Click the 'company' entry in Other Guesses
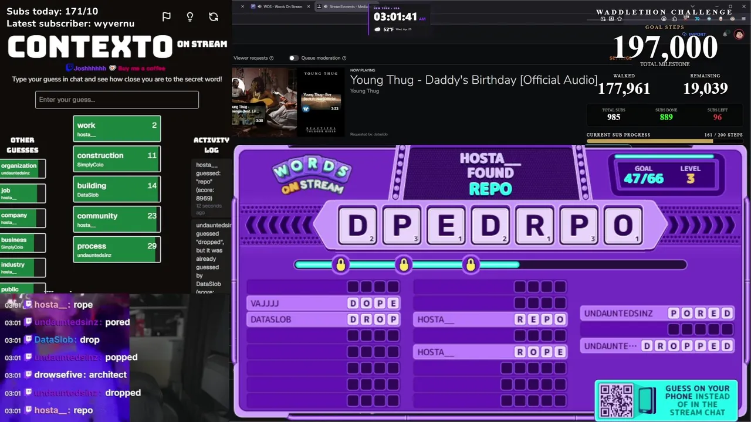 pos(22,218)
